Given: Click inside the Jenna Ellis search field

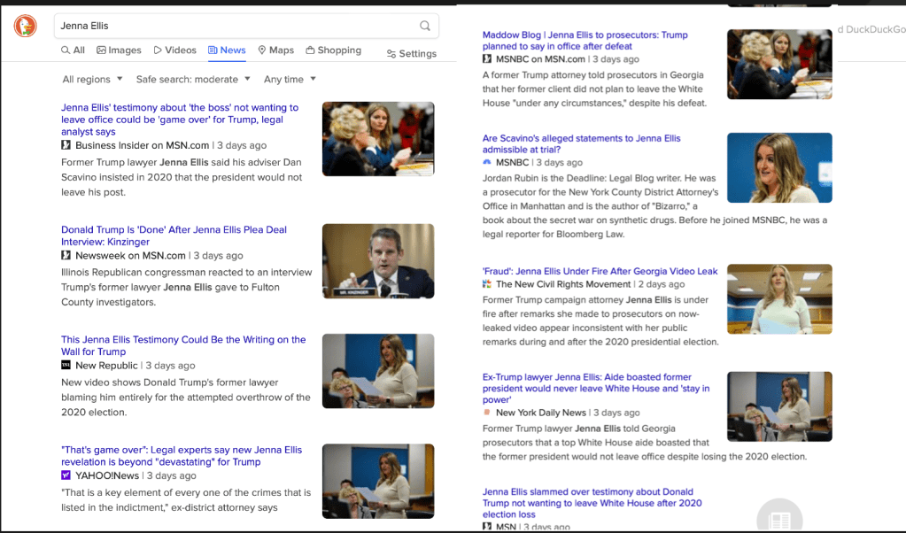Looking at the screenshot, I should [230, 26].
